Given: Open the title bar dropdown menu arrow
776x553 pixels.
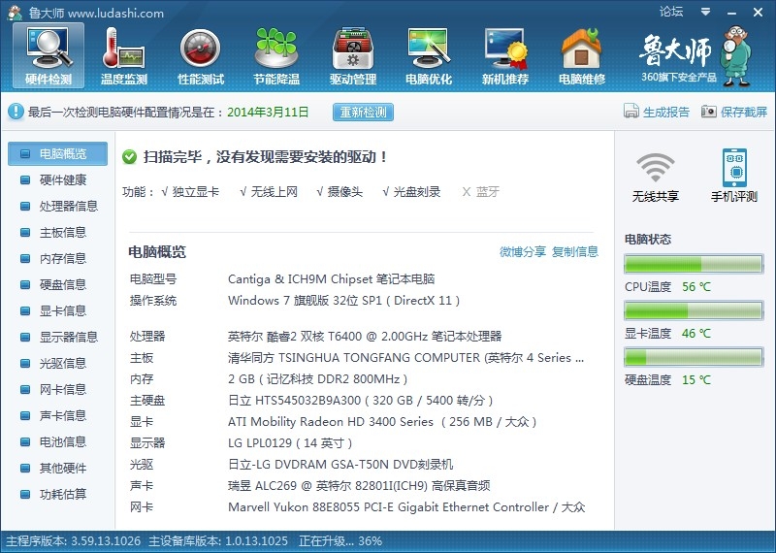Looking at the screenshot, I should 706,12.
